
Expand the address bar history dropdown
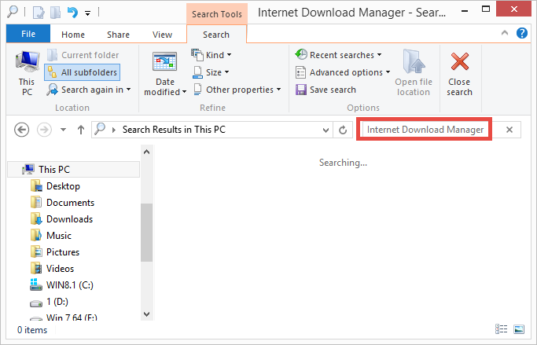tap(326, 130)
